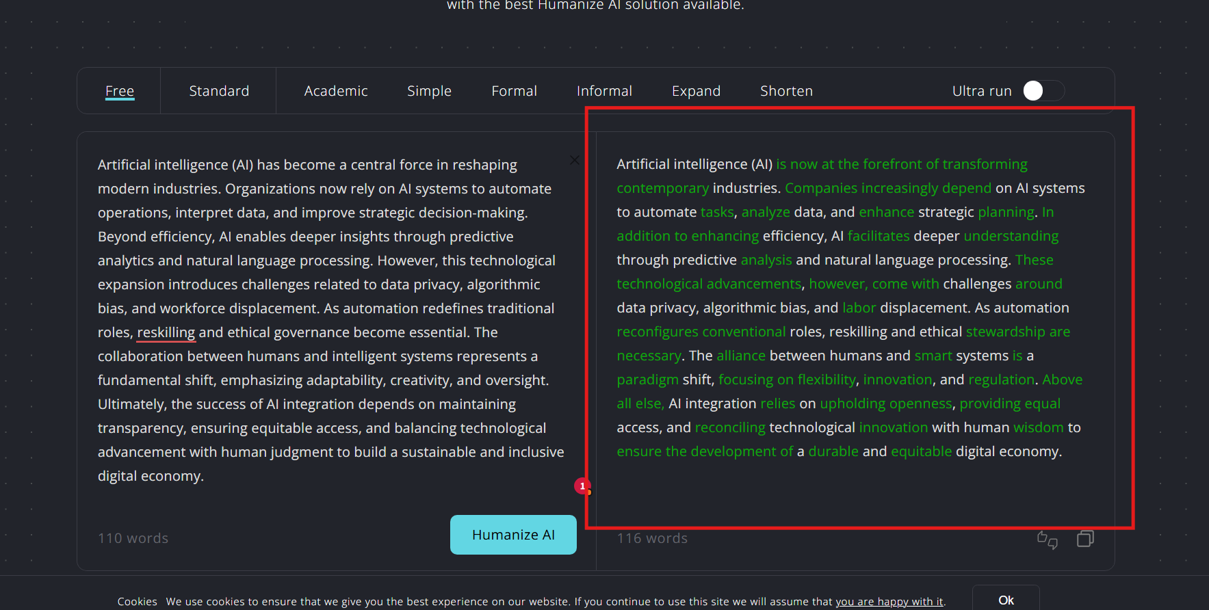Screen dimensions: 1209x610
Task: Clear input text with the X icon
Action: coord(574,160)
